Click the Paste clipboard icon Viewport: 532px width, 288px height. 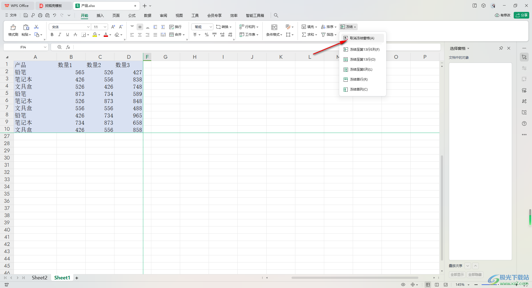coord(26,27)
